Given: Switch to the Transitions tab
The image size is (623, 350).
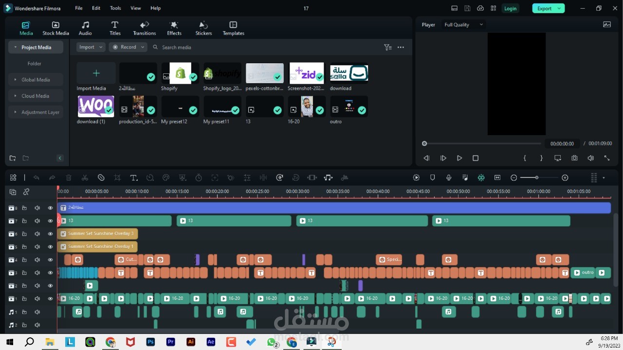Looking at the screenshot, I should click(145, 28).
